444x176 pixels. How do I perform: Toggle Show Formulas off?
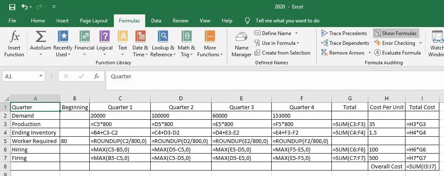pyautogui.click(x=396, y=33)
